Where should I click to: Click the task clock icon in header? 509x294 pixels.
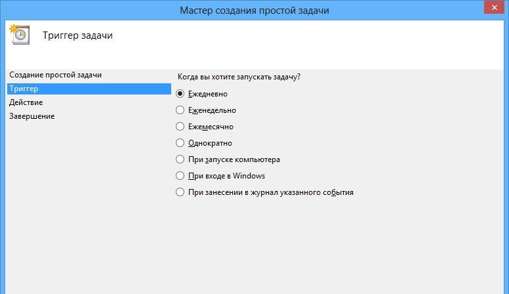tap(18, 35)
